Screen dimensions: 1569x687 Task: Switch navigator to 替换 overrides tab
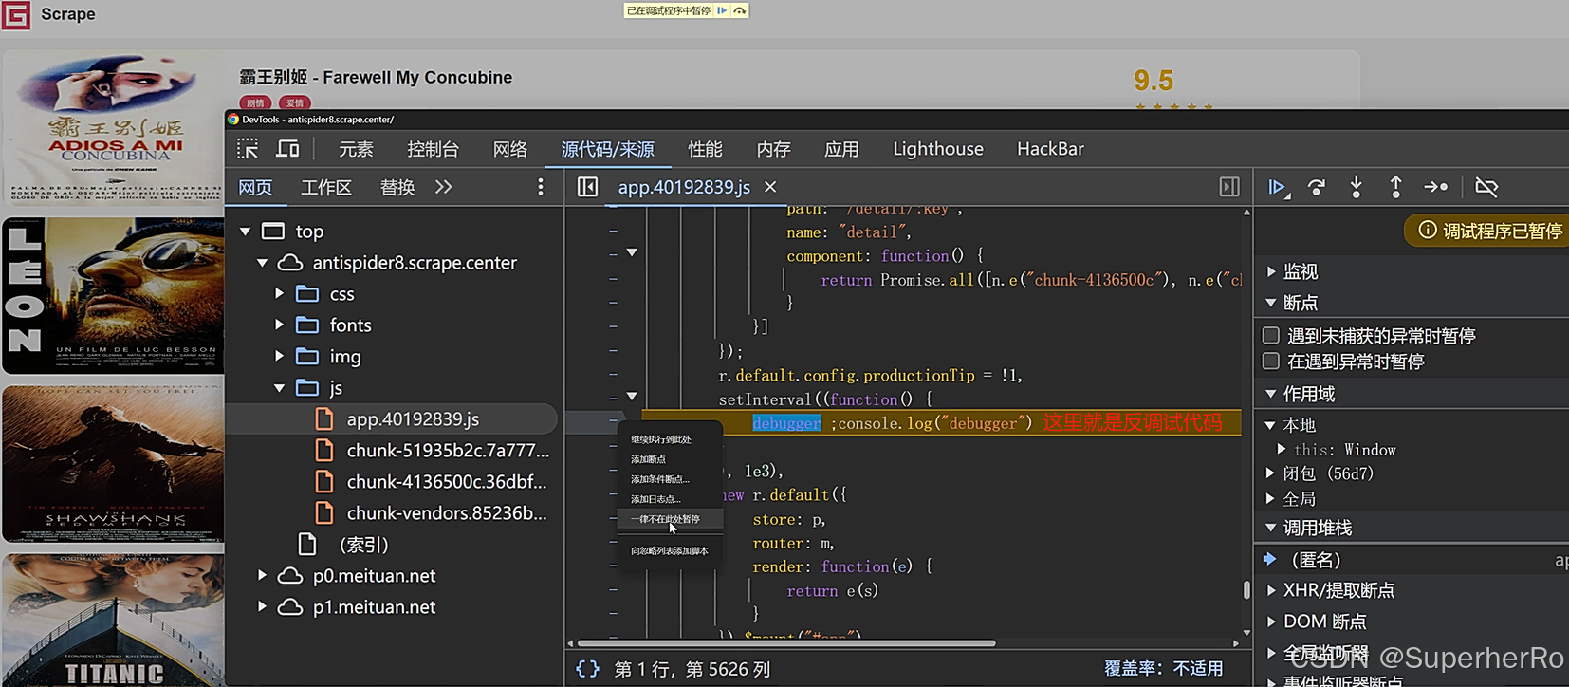click(x=397, y=187)
